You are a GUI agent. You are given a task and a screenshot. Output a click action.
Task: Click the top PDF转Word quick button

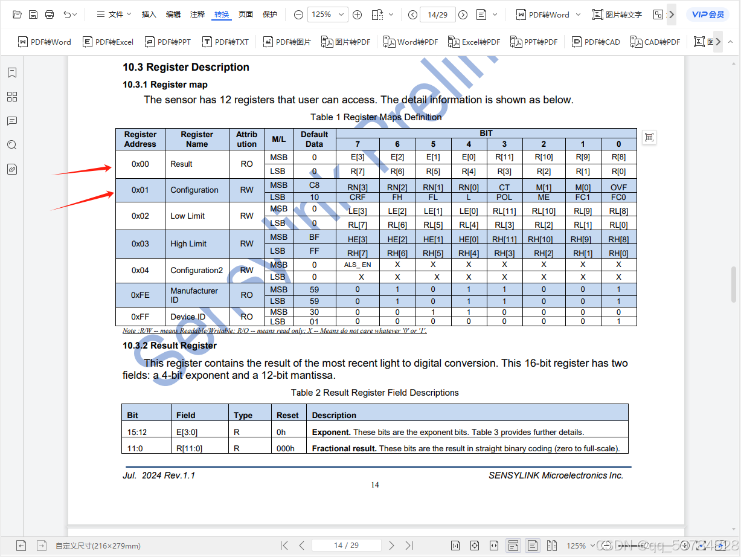[543, 14]
